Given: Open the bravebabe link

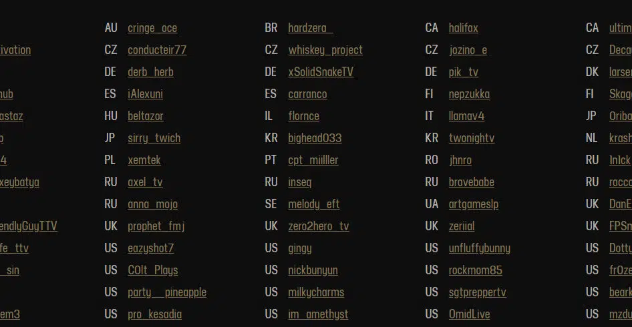Looking at the screenshot, I should 472,182.
